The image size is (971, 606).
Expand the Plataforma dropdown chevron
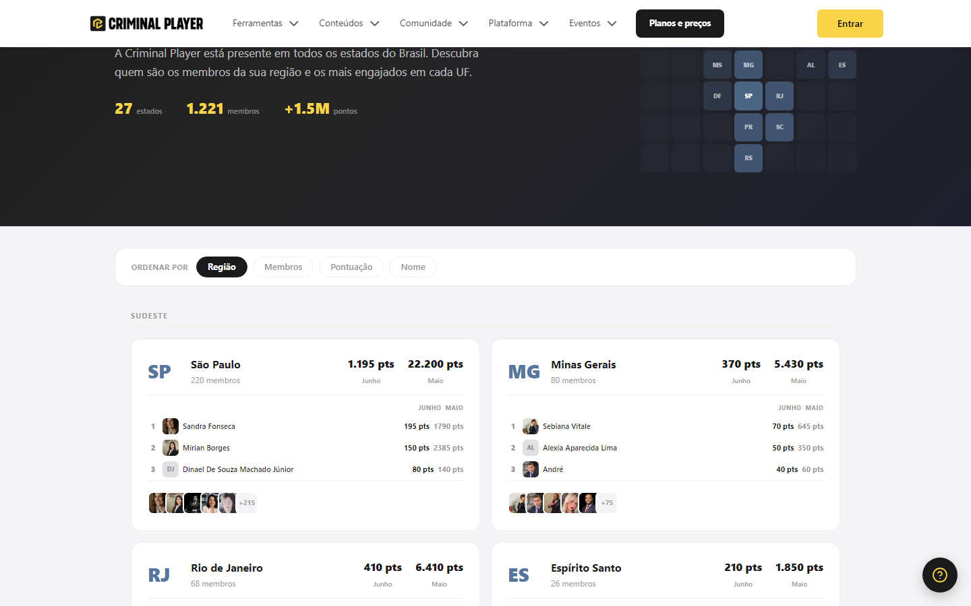[x=544, y=24]
